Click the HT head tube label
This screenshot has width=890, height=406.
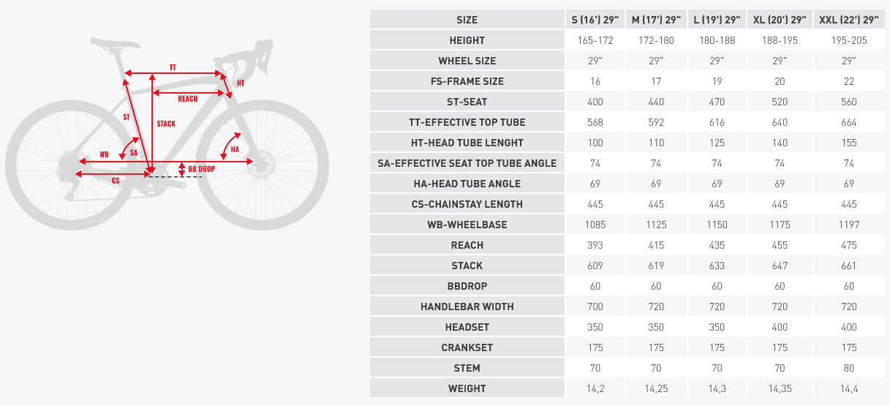coord(241,83)
